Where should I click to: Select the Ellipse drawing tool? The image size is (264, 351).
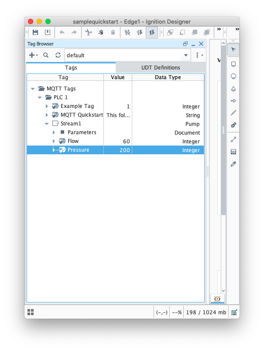coord(233,76)
